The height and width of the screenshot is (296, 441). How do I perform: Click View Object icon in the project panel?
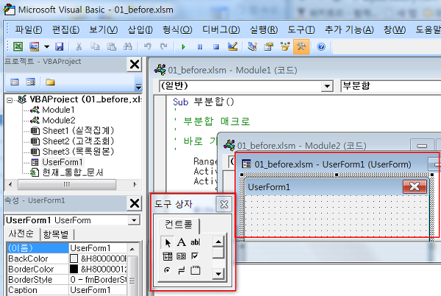[31, 82]
